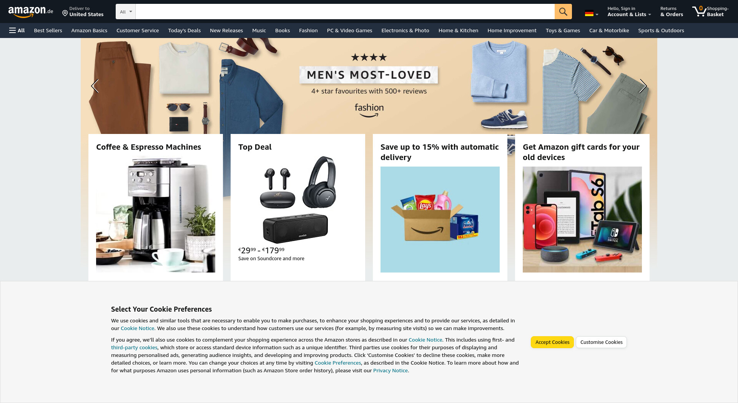The width and height of the screenshot is (738, 403).
Task: Click the orange search magnifier button
Action: point(563,12)
